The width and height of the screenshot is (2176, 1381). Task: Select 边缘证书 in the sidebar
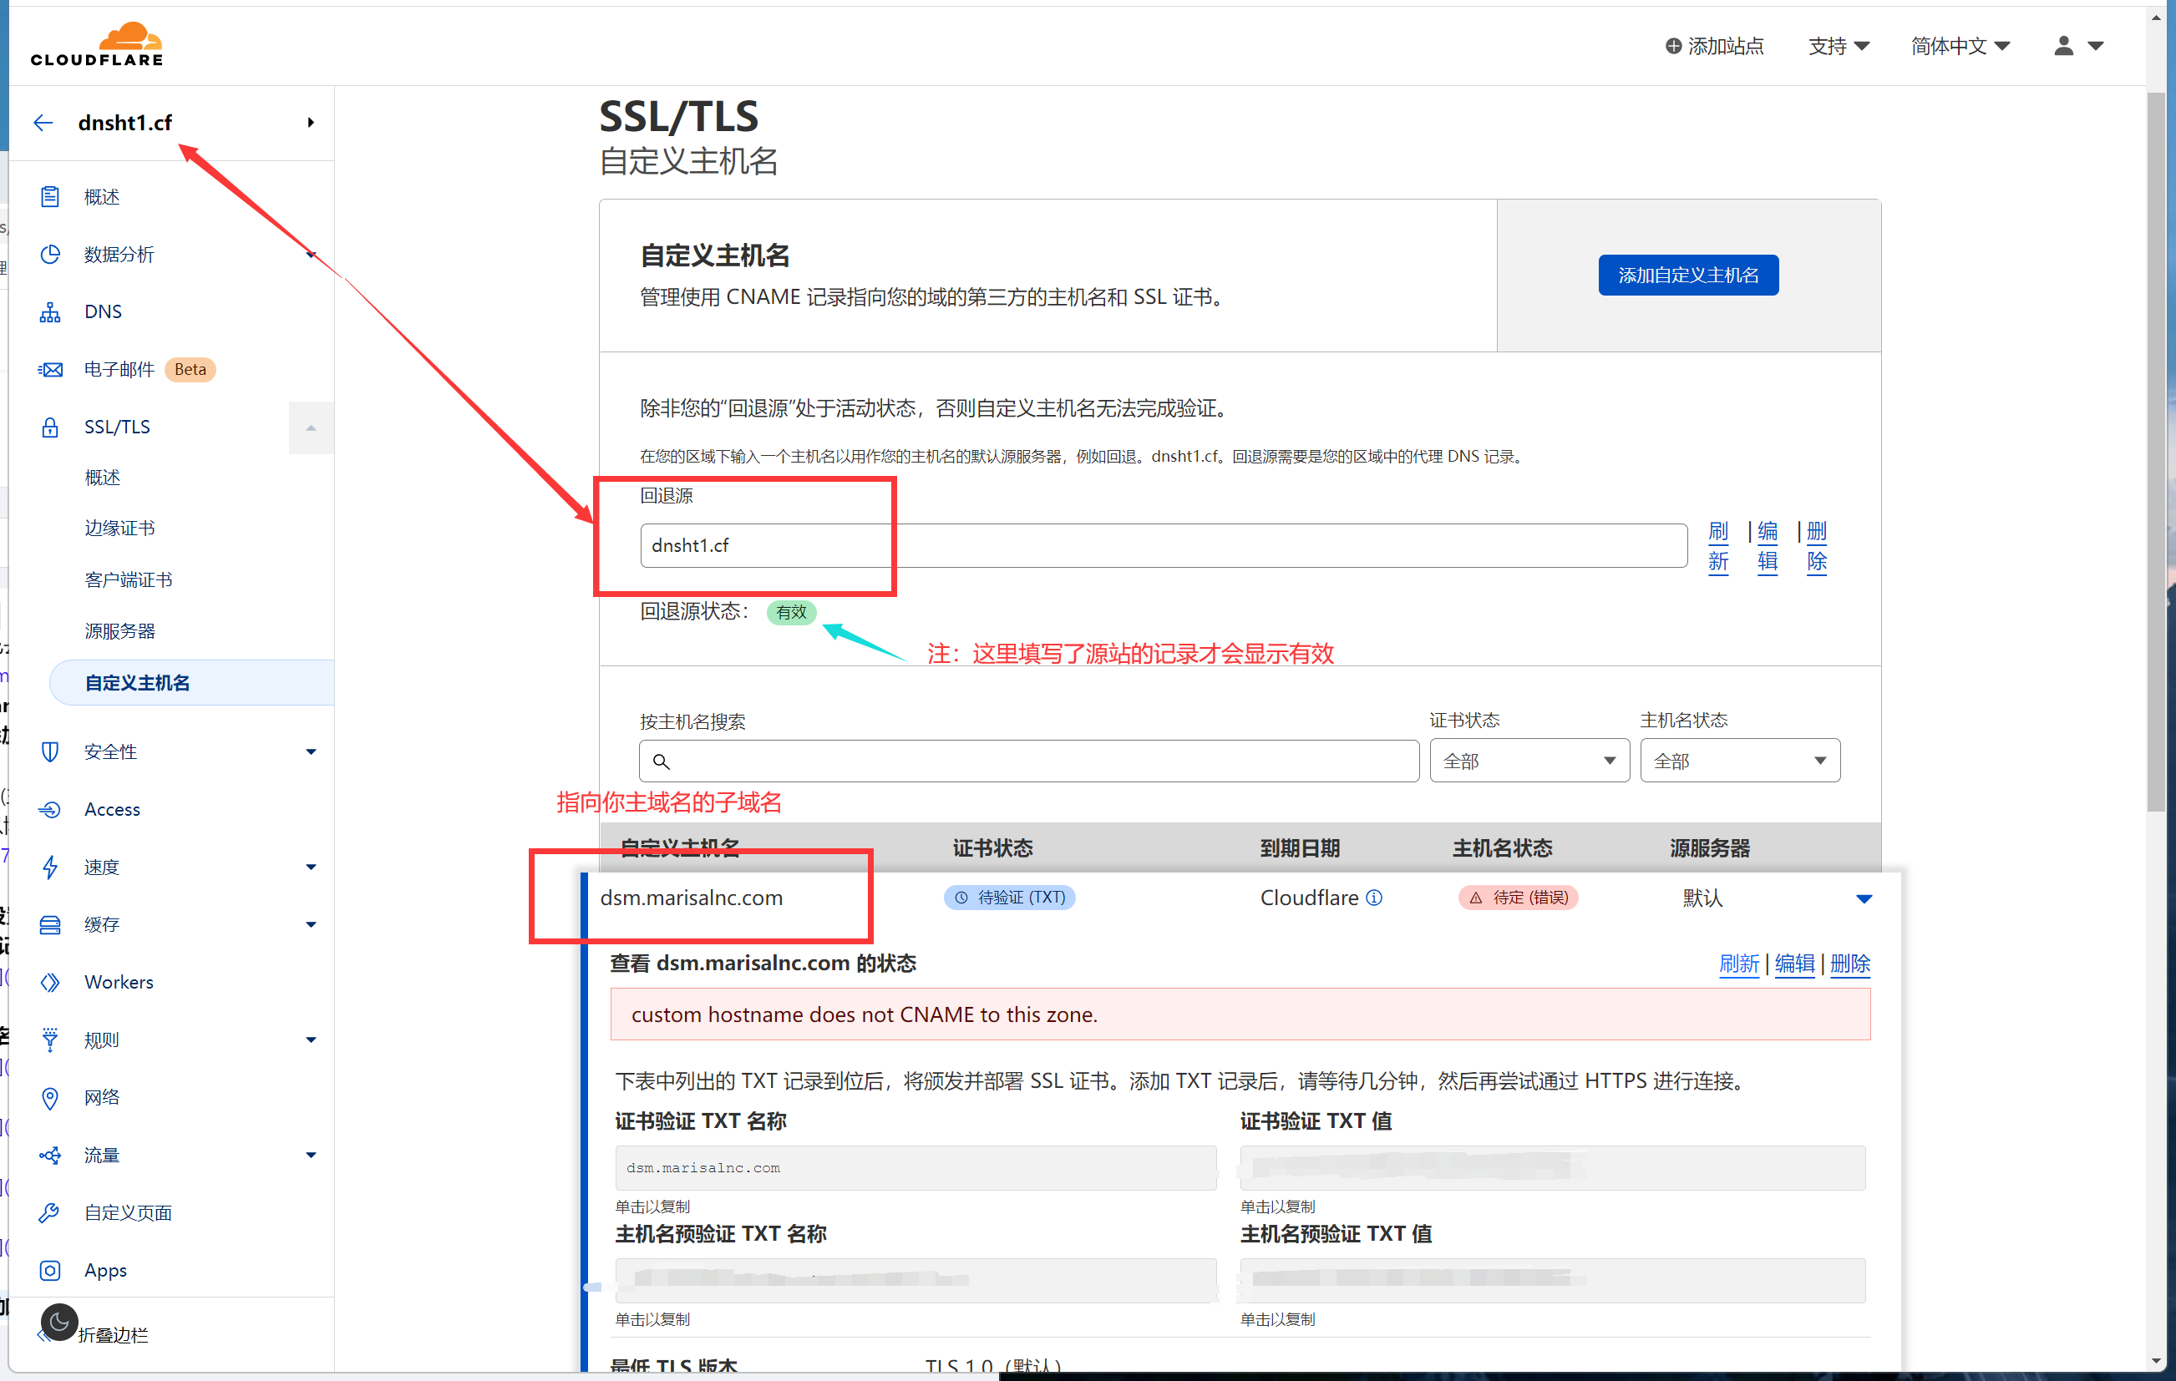pyautogui.click(x=119, y=529)
